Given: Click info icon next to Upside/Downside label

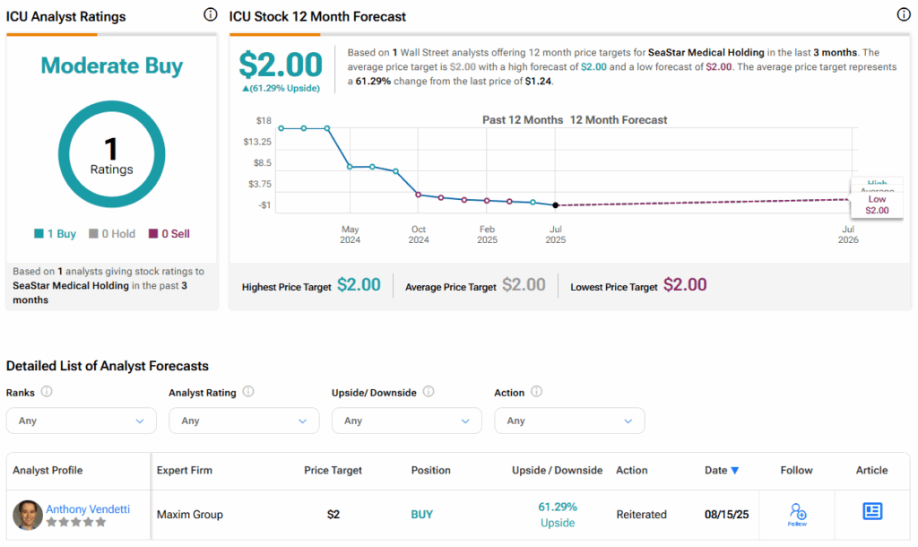Looking at the screenshot, I should click(x=429, y=391).
